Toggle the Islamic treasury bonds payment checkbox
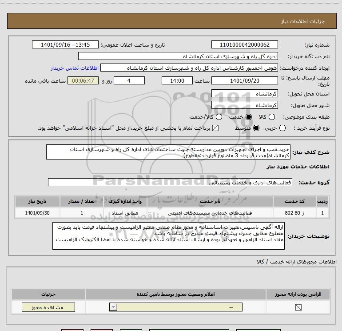Screen dimensions: 342x331 tap(215, 128)
